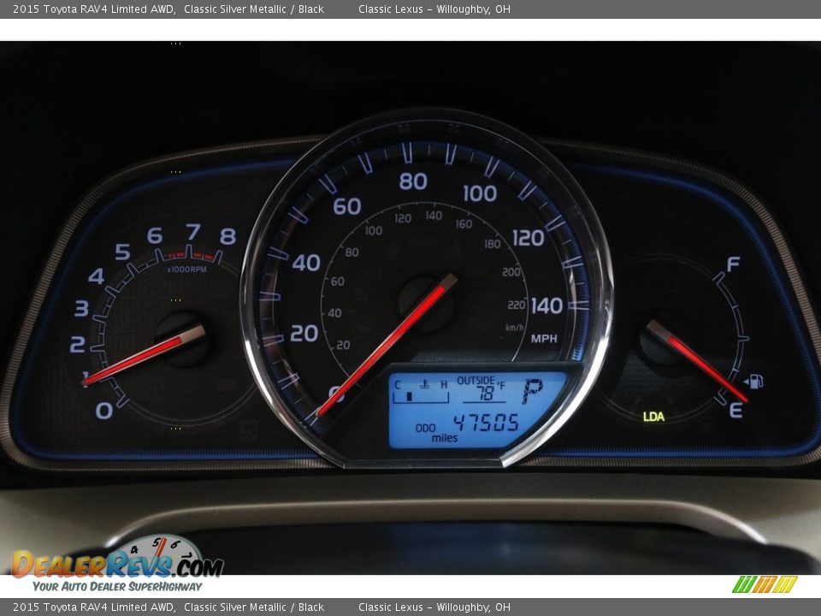Click "2015 Toyota RAV4 Limited AWD" in the top caption
The width and height of the screenshot is (821, 616).
(x=94, y=9)
